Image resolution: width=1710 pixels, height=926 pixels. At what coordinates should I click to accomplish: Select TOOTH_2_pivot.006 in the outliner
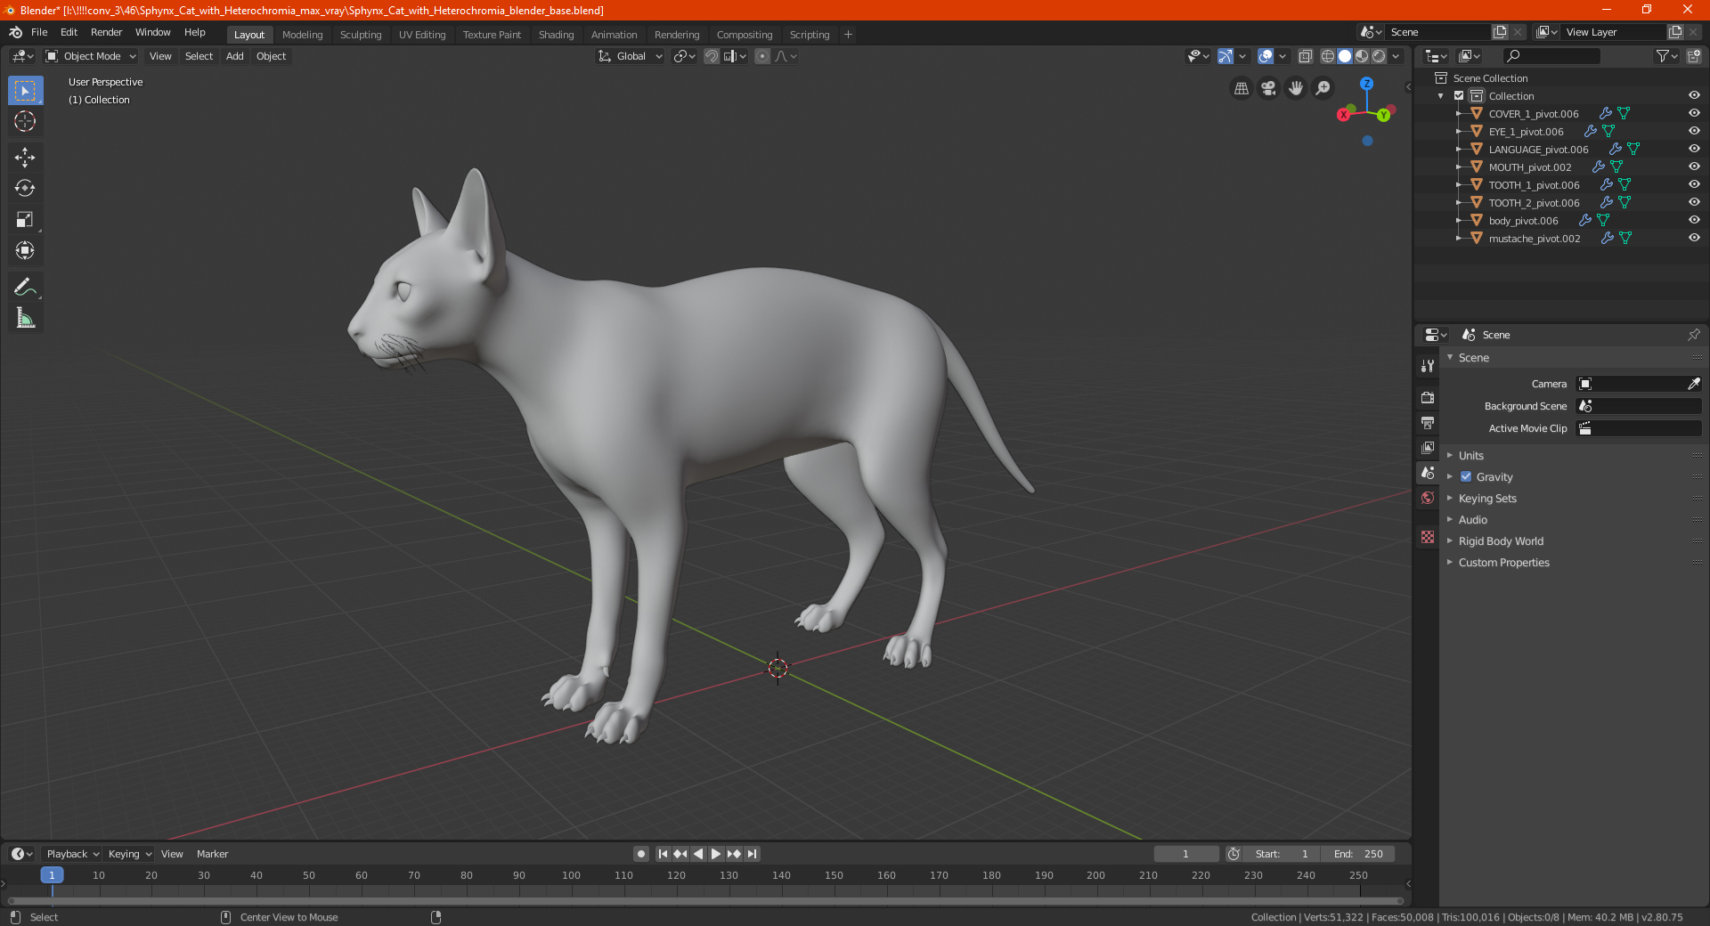pos(1534,203)
